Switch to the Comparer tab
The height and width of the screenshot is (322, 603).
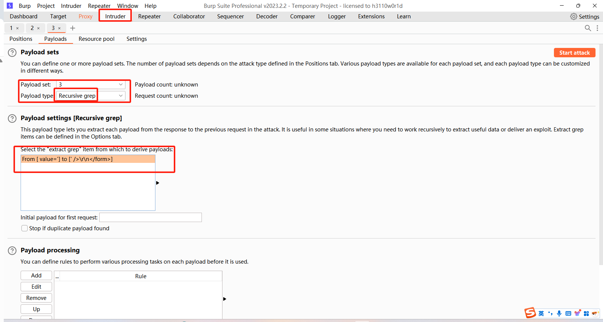point(303,16)
